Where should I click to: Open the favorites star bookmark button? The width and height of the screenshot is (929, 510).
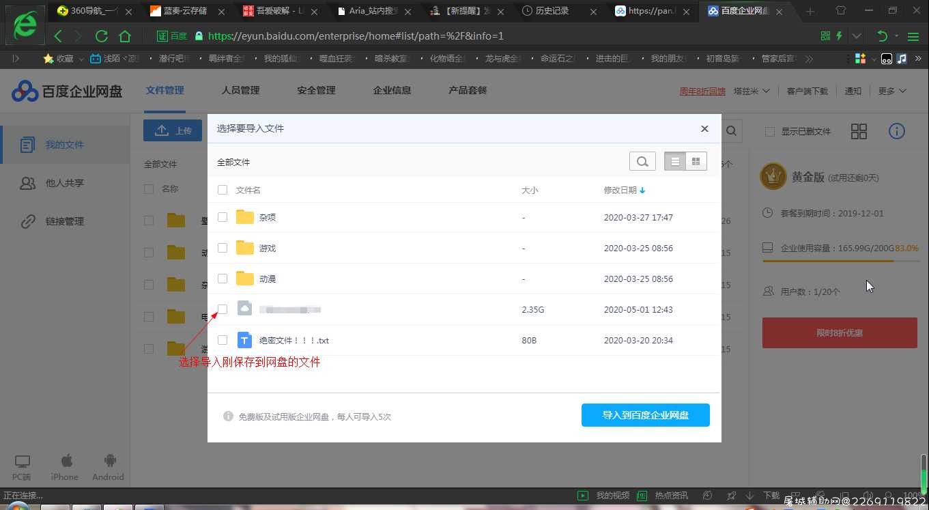pos(58,59)
